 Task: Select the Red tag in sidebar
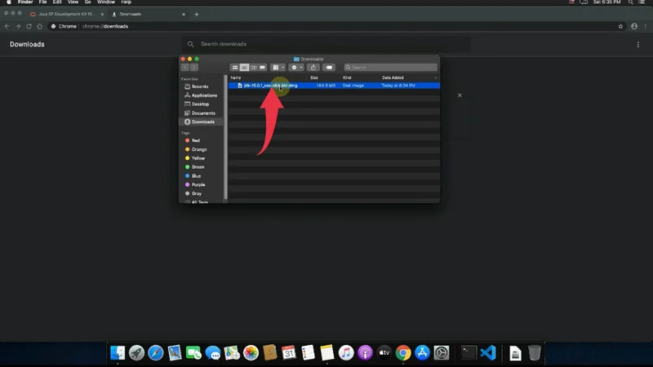tap(196, 140)
